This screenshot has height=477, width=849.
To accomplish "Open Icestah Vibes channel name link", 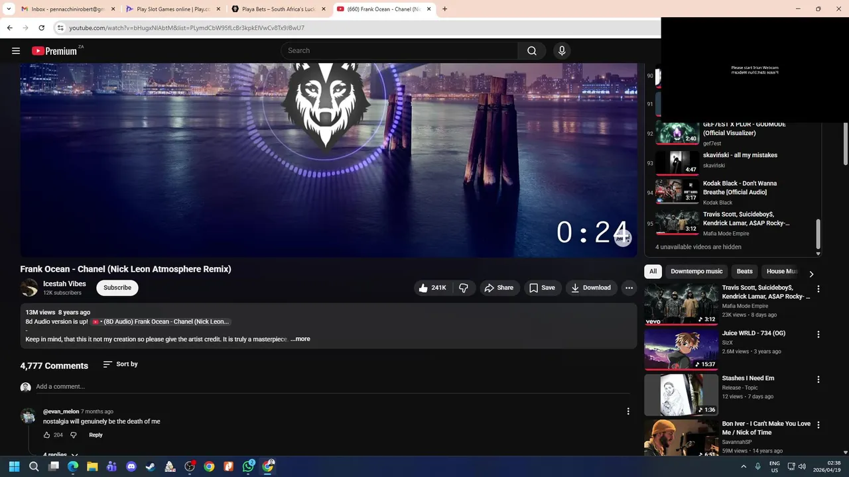I will click(64, 284).
